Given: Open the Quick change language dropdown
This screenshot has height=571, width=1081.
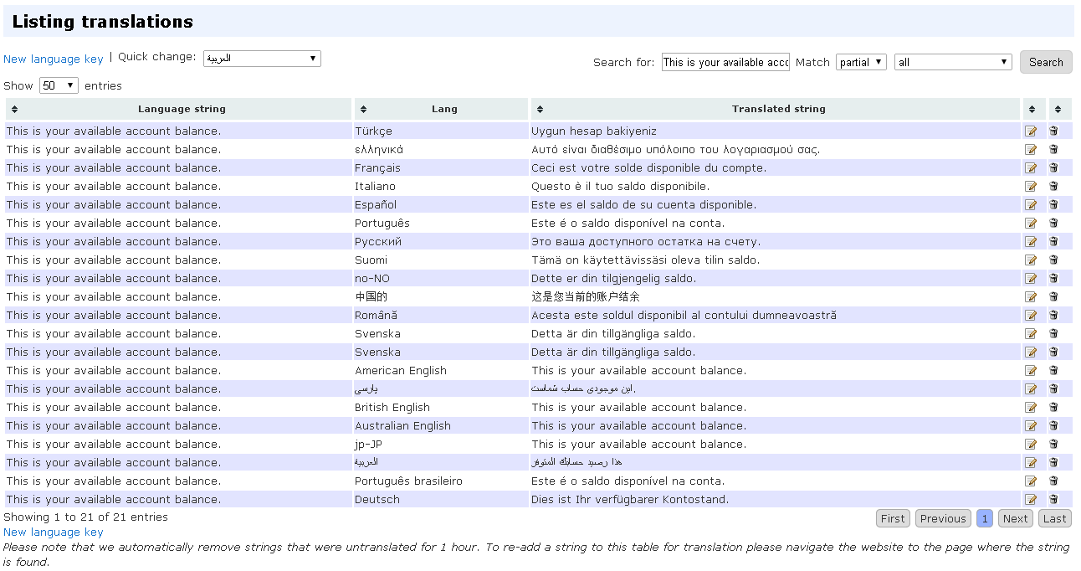Looking at the screenshot, I should point(262,59).
